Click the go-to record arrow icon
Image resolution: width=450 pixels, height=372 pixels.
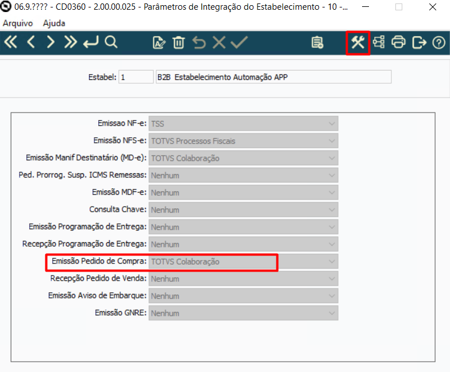coord(91,42)
